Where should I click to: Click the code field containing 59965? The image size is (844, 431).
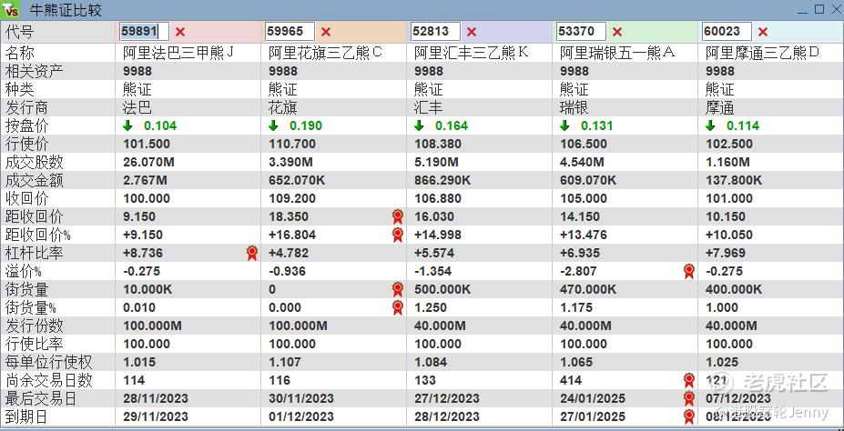[290, 32]
